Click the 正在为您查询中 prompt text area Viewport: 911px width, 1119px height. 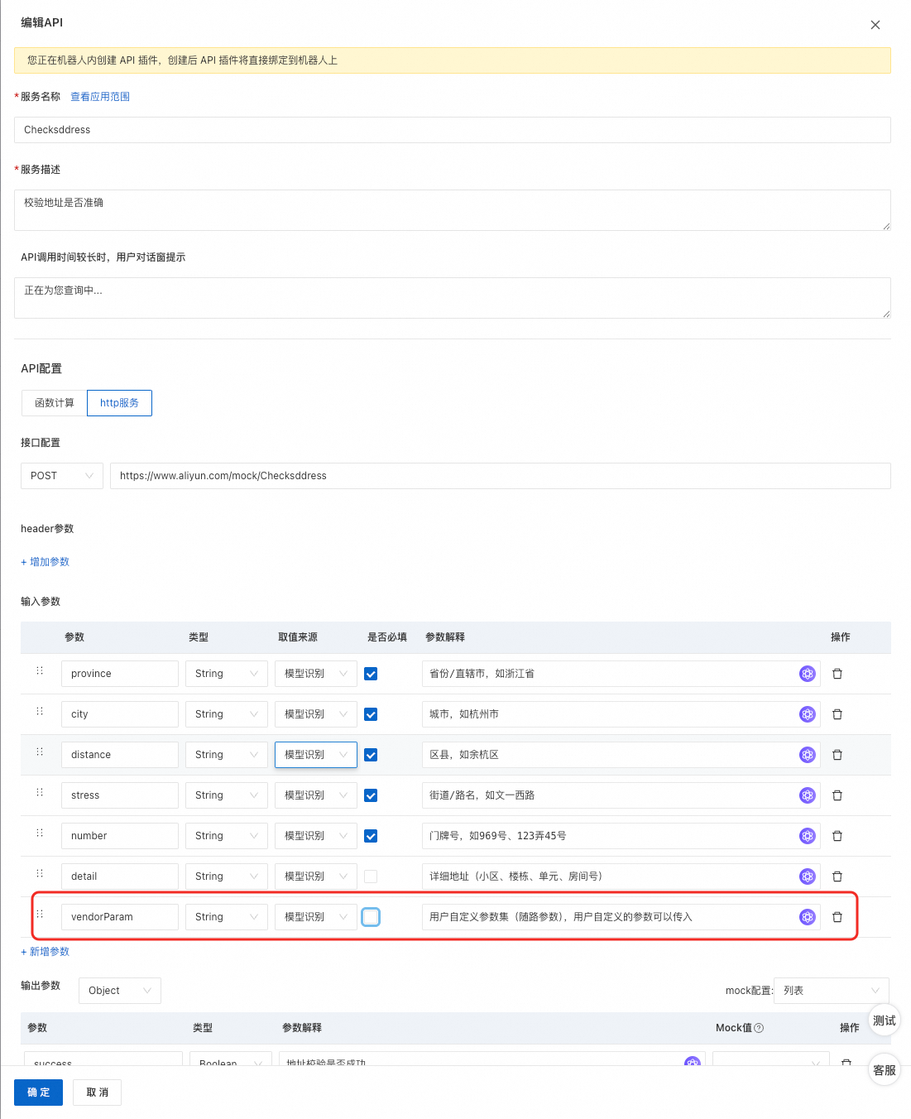pos(453,298)
